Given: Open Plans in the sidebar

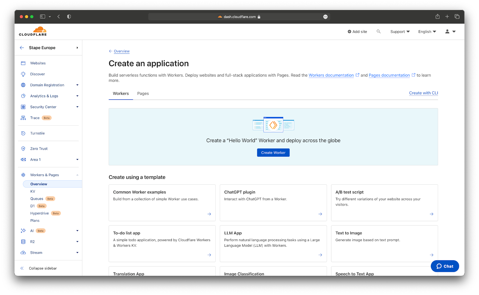Looking at the screenshot, I should tap(35, 221).
